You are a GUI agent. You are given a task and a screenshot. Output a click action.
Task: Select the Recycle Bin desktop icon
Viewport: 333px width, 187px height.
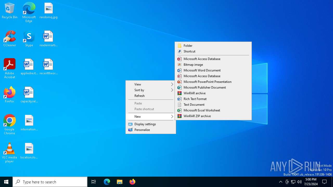click(x=10, y=11)
